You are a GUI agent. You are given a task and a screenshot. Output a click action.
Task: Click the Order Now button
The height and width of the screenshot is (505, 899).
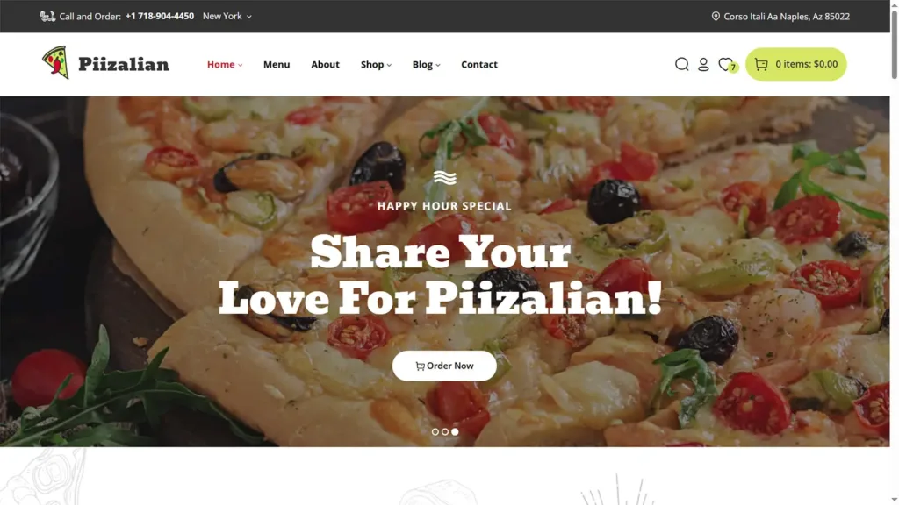(444, 366)
